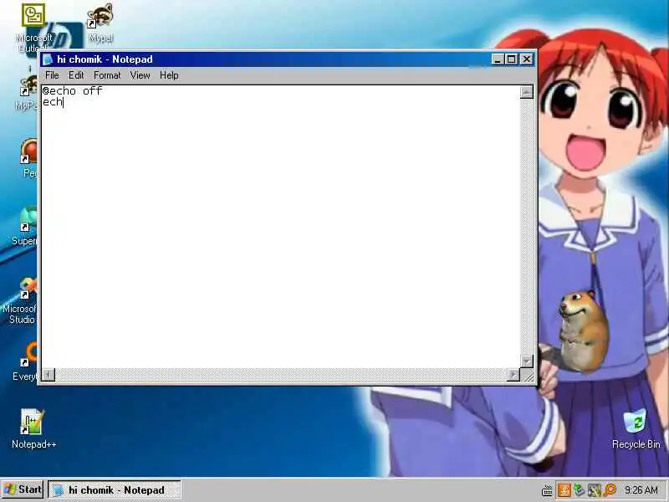Click the Notepad window resize grip corner

[x=528, y=375]
